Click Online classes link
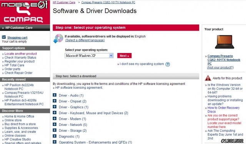The image size is (246, 144). point(15,136)
